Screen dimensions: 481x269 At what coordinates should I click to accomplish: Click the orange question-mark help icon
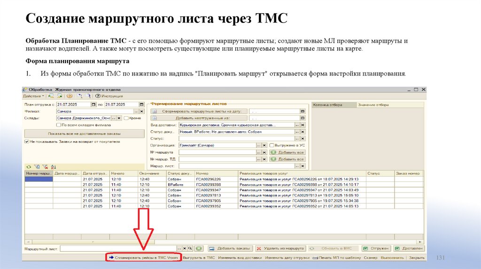coord(70,96)
